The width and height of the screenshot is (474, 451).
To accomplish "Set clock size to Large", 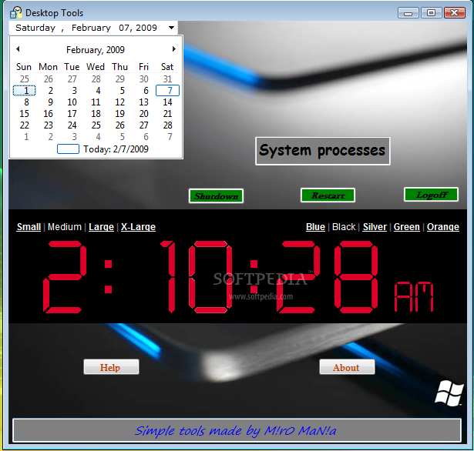I will click(x=101, y=227).
